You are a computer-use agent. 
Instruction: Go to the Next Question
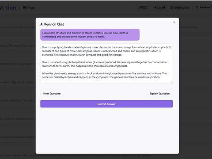[52, 94]
